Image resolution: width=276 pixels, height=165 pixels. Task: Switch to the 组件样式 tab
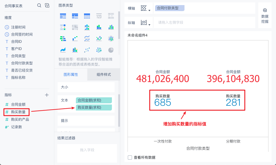coord(104,75)
